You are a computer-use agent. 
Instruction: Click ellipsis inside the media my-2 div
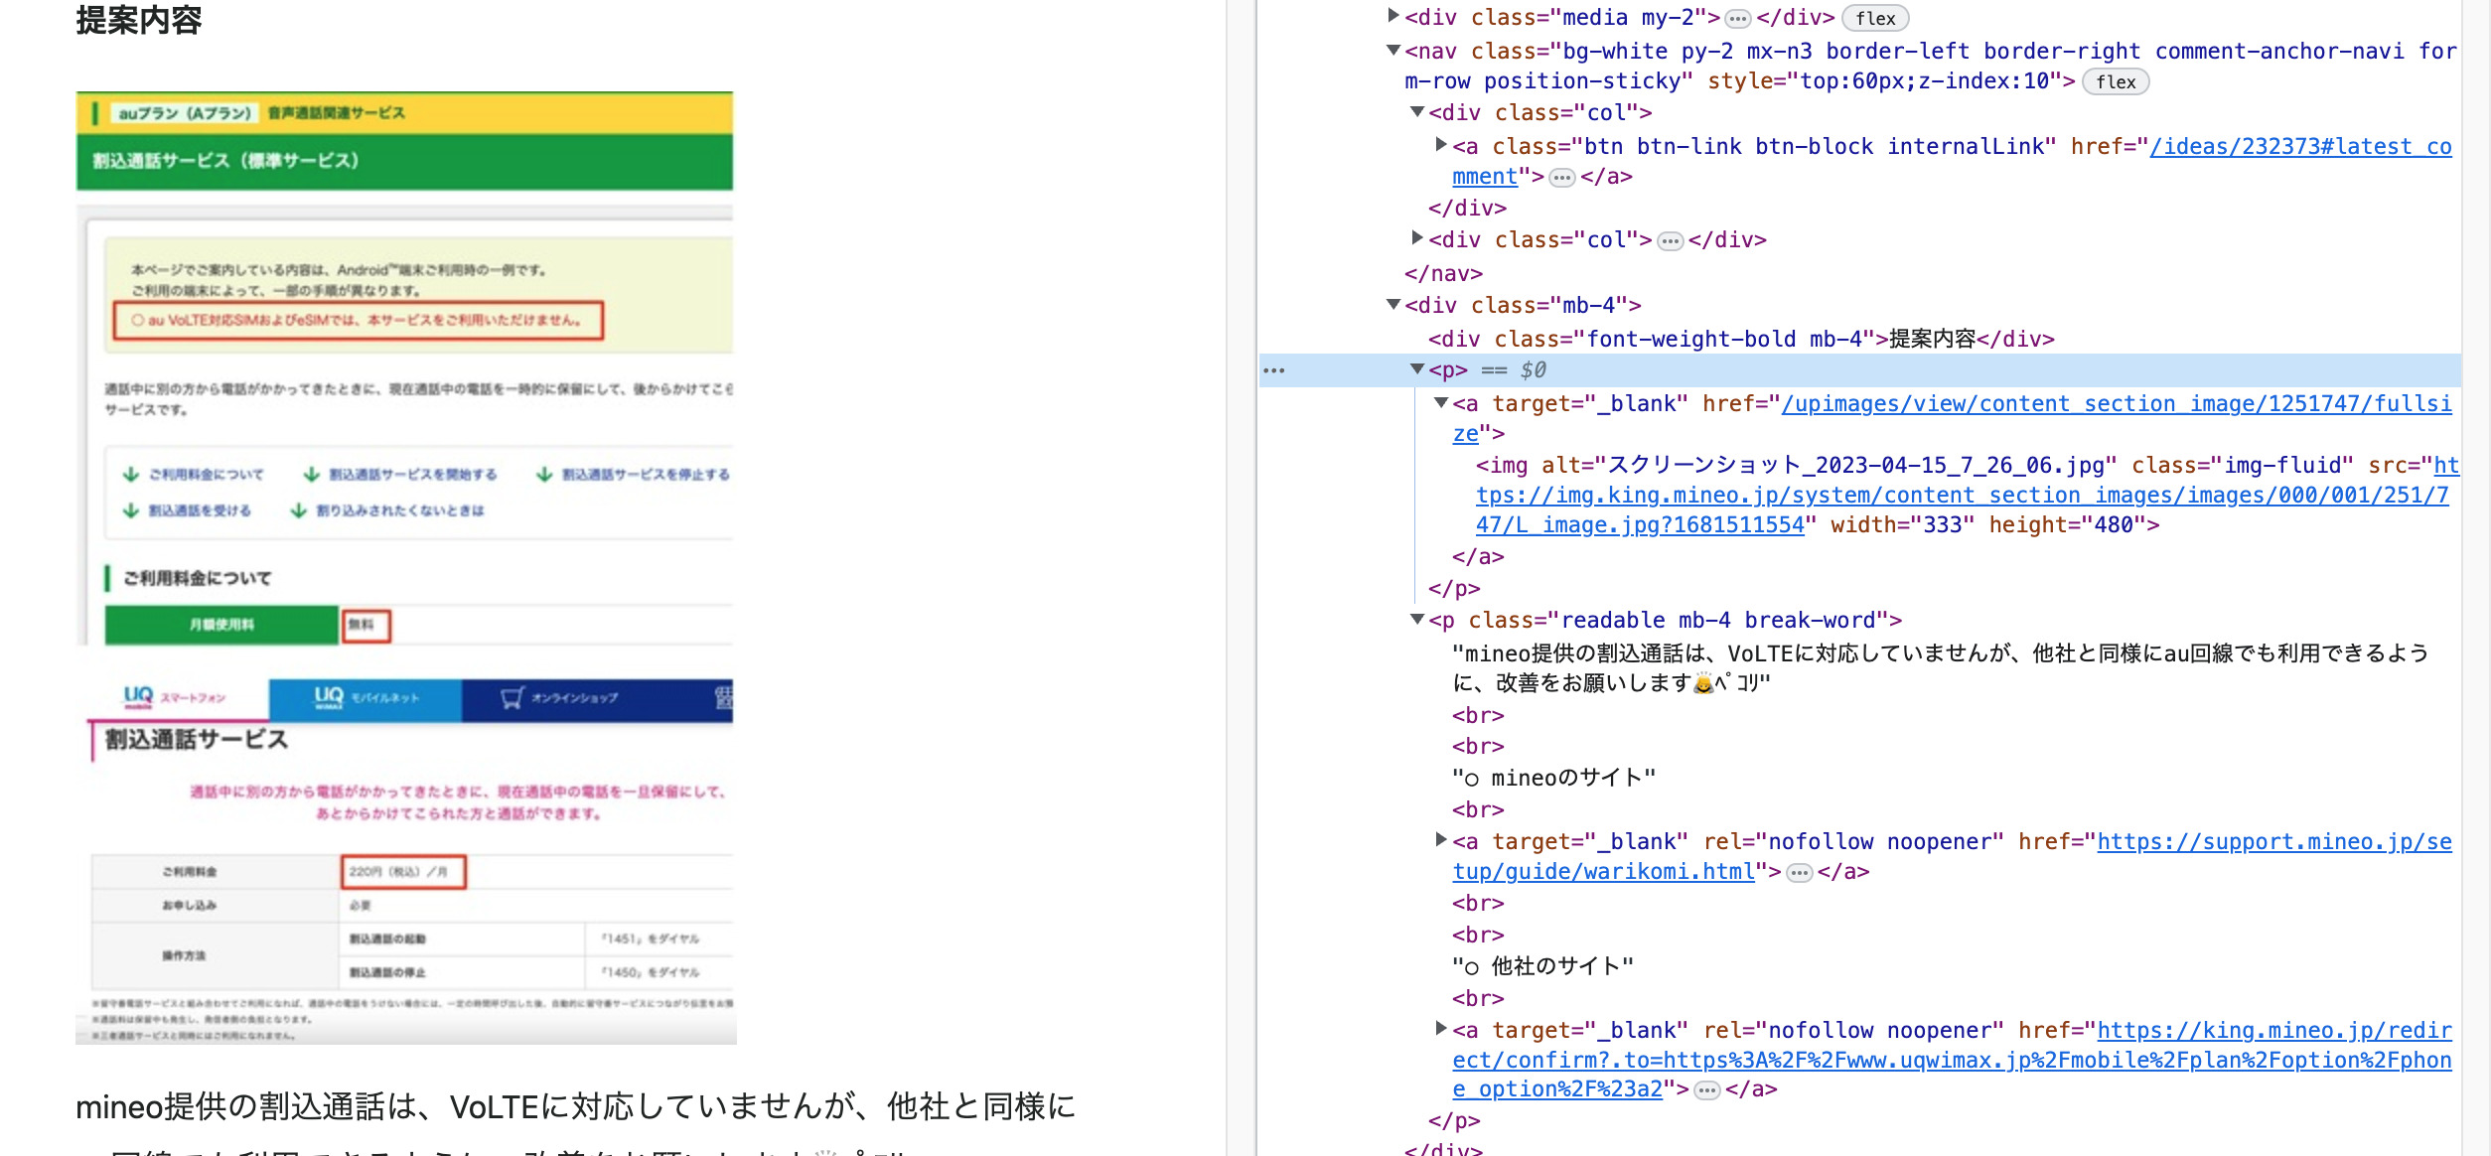pyautogui.click(x=1737, y=19)
